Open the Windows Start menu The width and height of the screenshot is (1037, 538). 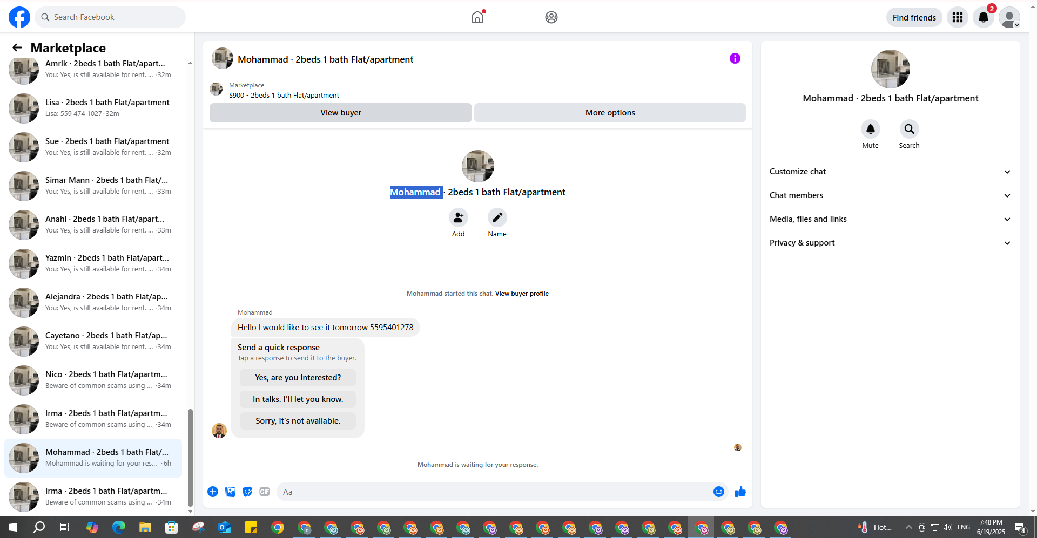click(13, 527)
